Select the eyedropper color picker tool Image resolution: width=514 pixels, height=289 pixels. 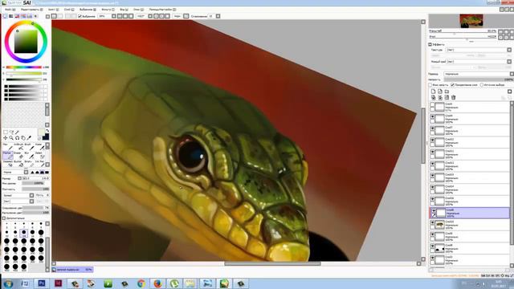(29, 138)
